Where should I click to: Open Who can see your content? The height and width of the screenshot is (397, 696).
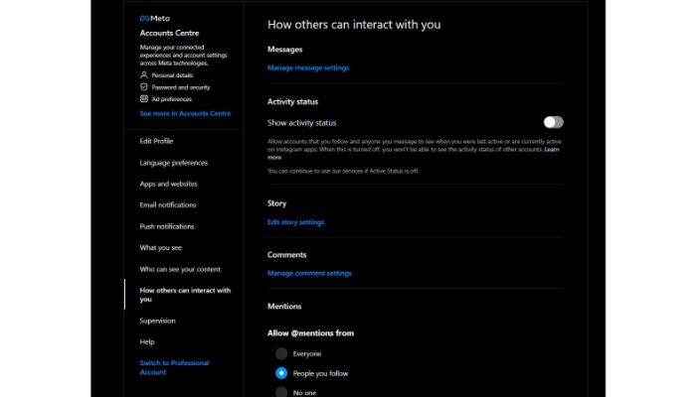tap(180, 269)
